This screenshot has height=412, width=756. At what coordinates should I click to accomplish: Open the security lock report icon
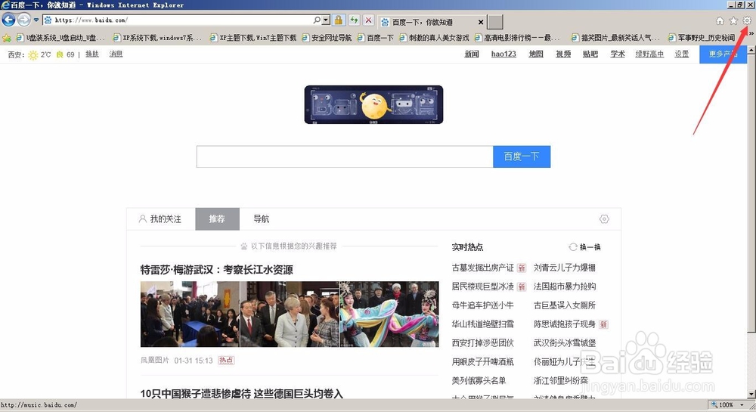(339, 20)
